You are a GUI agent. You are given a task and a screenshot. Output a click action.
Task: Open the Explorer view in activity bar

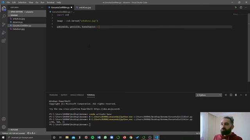click(x=4, y=8)
